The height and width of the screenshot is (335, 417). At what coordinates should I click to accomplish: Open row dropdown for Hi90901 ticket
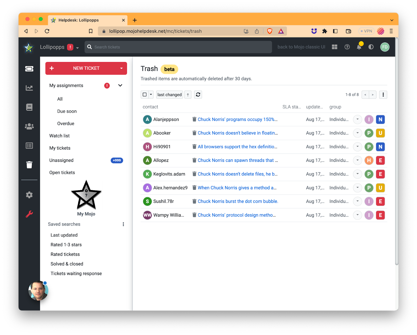tap(358, 147)
